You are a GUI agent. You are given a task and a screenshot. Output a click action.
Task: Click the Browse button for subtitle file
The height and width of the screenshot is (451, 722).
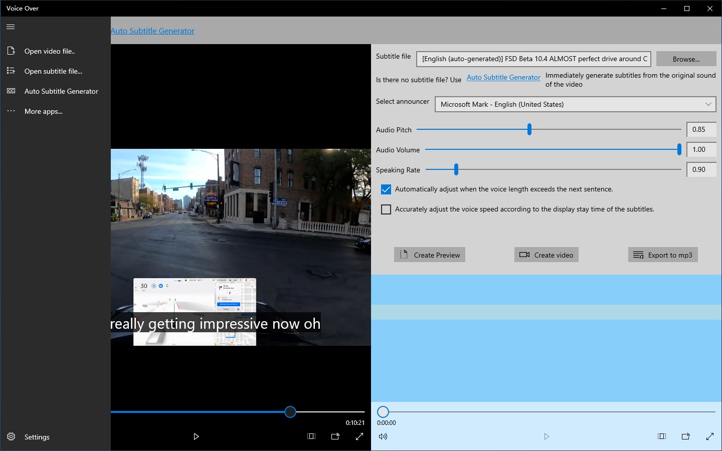tap(686, 59)
